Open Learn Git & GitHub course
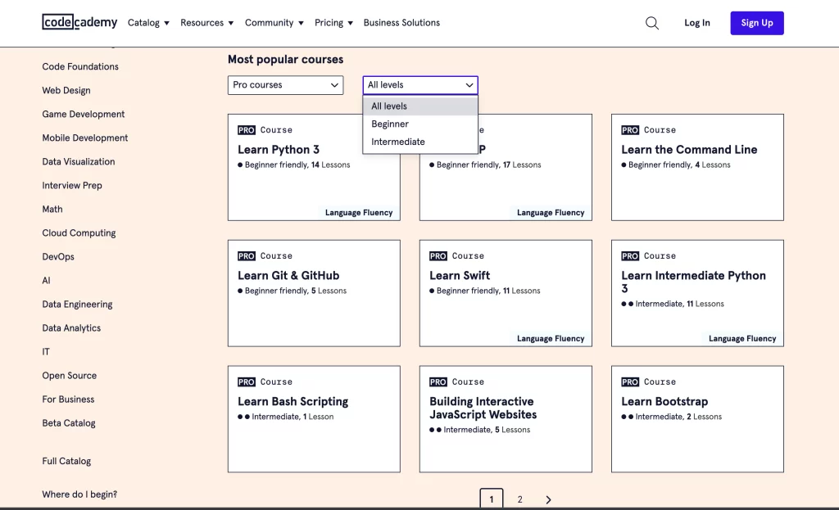Screen dimensions: 839x510 pos(314,293)
